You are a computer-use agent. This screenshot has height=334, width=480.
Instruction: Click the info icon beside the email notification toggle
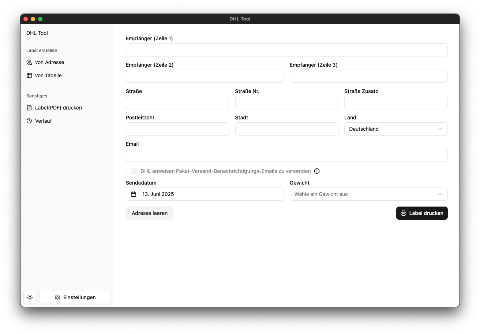pos(317,171)
